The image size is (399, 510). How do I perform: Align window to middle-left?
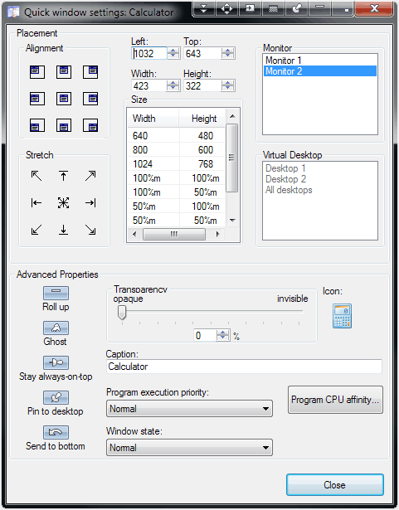[37, 99]
